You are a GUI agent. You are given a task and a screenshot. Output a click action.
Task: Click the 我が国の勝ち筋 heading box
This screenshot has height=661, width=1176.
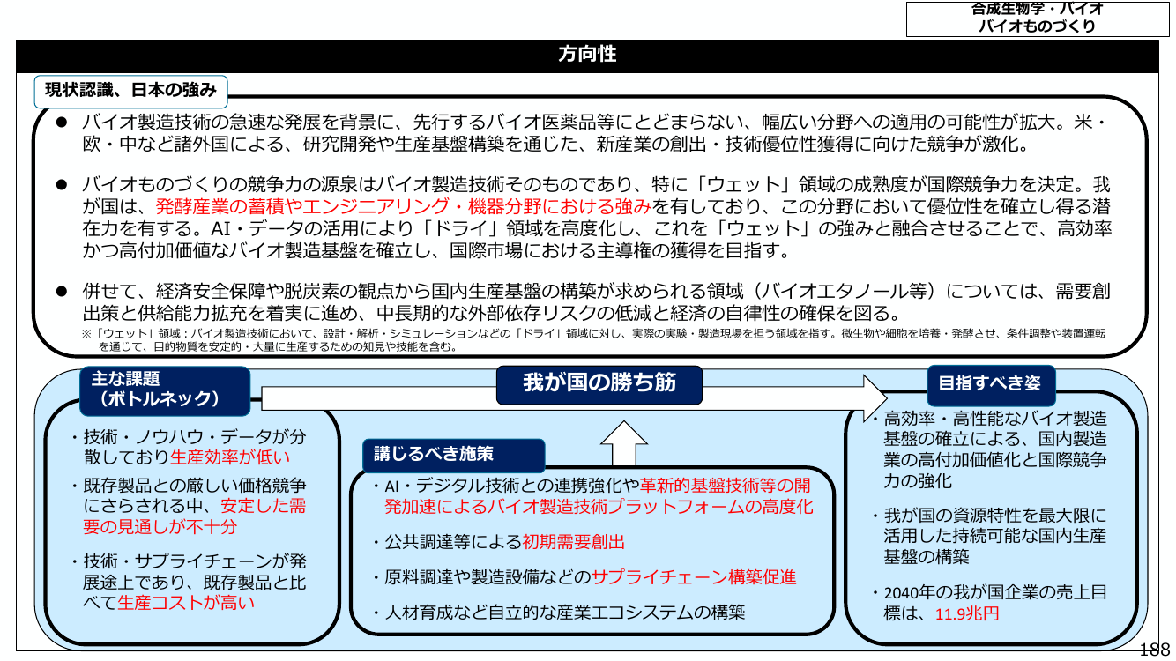[x=599, y=385]
